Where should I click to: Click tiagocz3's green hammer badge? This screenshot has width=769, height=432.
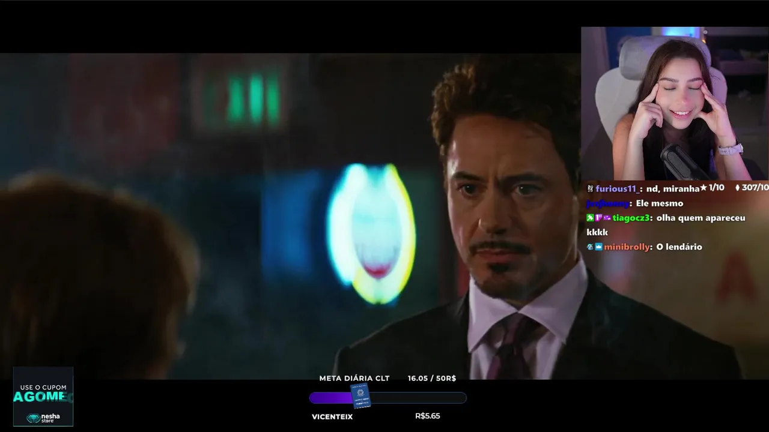tap(590, 218)
